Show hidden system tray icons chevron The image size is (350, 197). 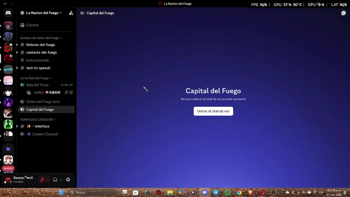point(282,193)
